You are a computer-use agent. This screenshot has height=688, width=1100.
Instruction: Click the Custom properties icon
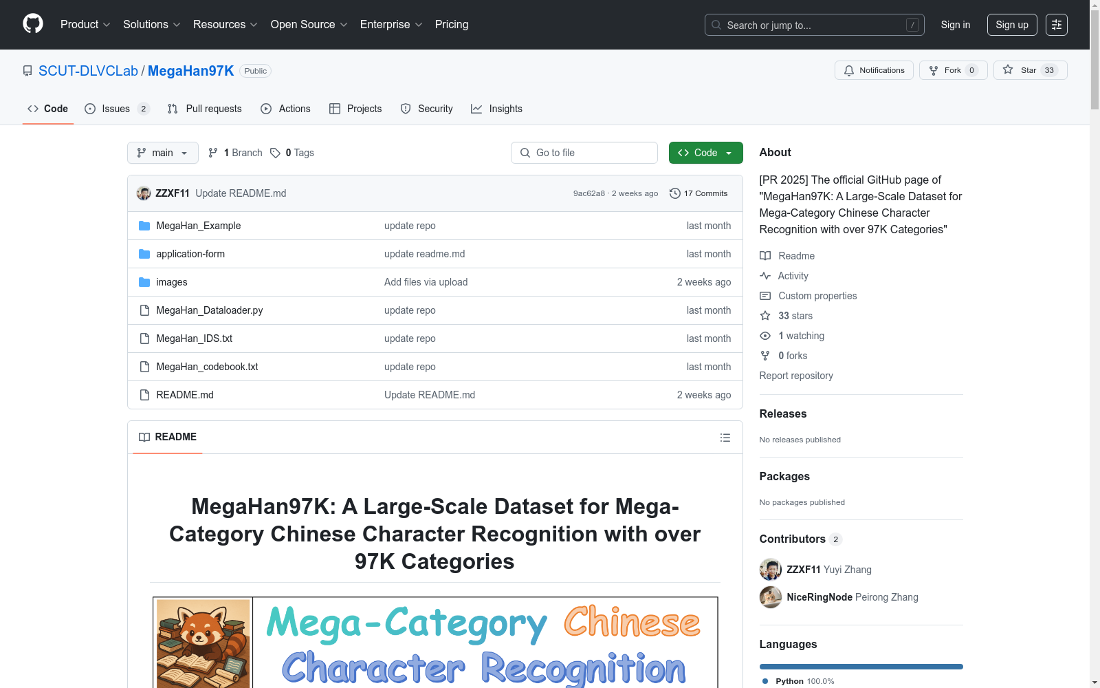click(765, 296)
